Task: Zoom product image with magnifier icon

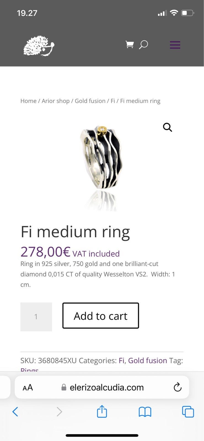Action: point(167,127)
